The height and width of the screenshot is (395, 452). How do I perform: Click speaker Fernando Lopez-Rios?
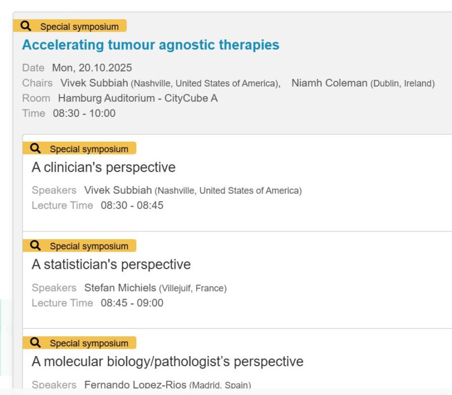click(x=135, y=385)
